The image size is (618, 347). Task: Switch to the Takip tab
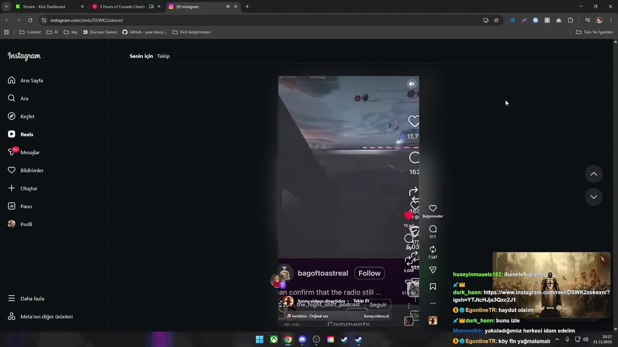163,56
